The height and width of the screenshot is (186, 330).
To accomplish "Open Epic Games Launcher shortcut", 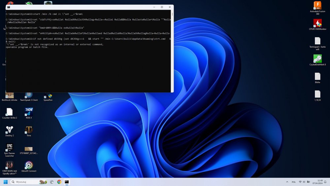I will [10, 148].
